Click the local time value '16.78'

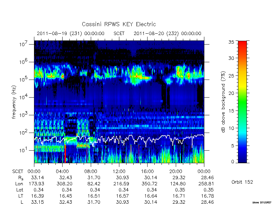pyautogui.click(x=207, y=196)
